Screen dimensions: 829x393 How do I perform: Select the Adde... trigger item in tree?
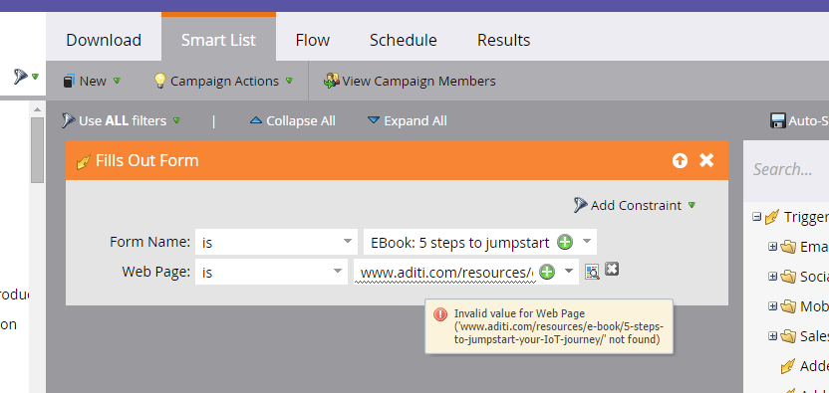tap(805, 365)
